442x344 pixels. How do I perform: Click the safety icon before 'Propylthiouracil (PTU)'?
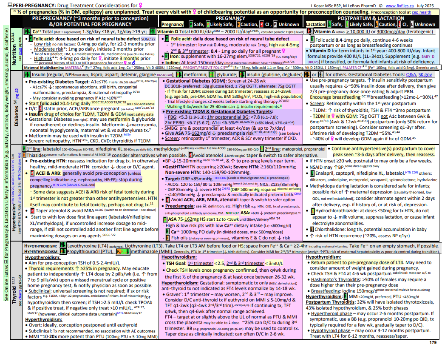pyautogui.click(x=62, y=251)
